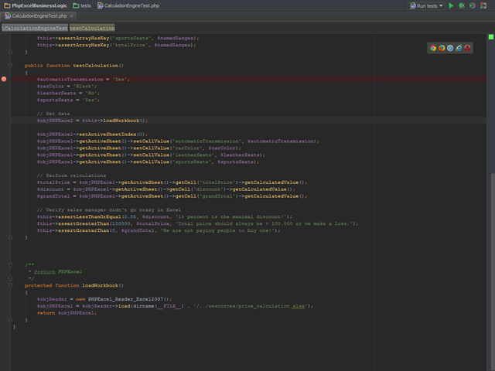The width and height of the screenshot is (495, 371).
Task: Run tests with coverage icon
Action: 473,5
